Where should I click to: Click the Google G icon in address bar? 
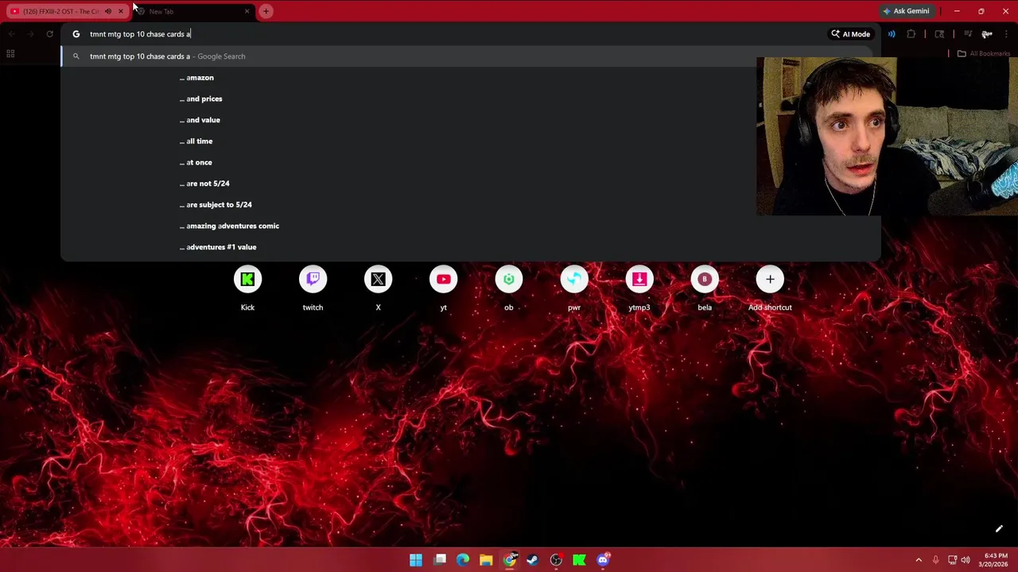coord(76,34)
